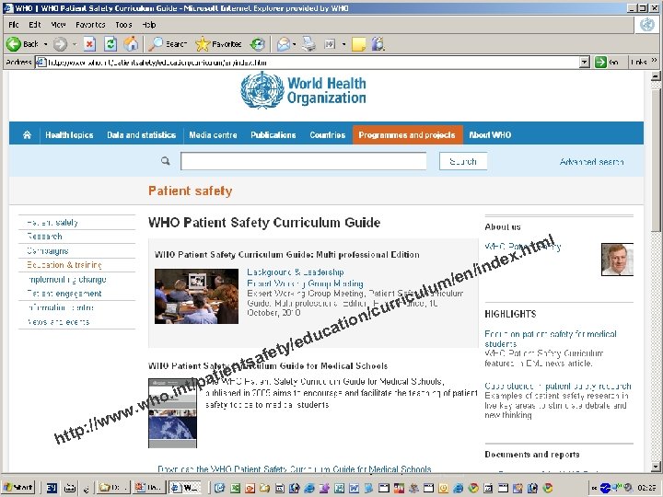Image resolution: width=663 pixels, height=497 pixels.
Task: Click the Internet Explorer quick launch icon
Action: [309, 488]
